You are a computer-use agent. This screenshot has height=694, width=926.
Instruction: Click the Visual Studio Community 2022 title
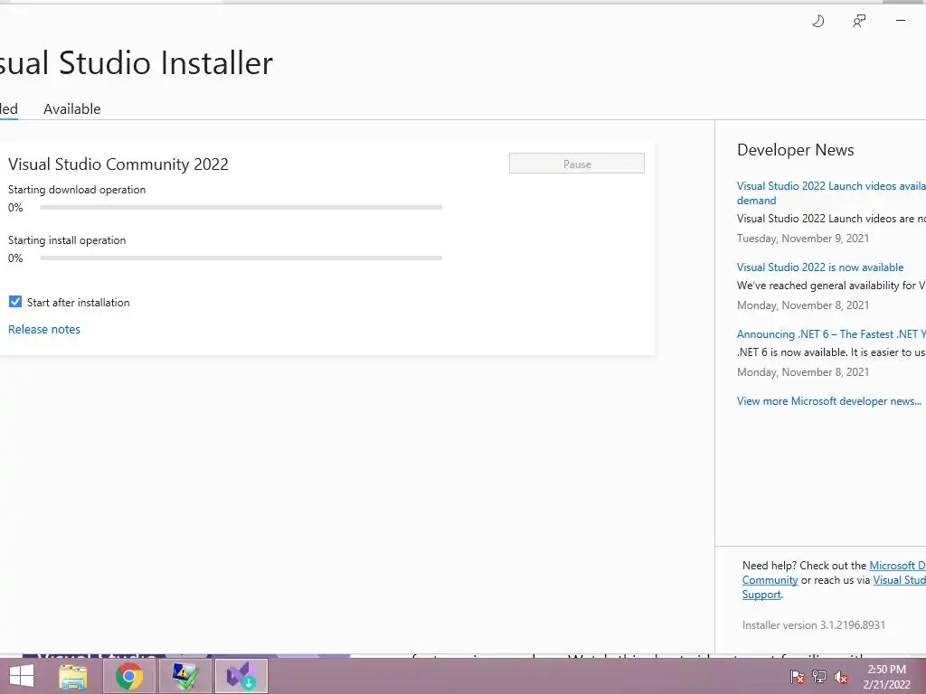click(118, 164)
